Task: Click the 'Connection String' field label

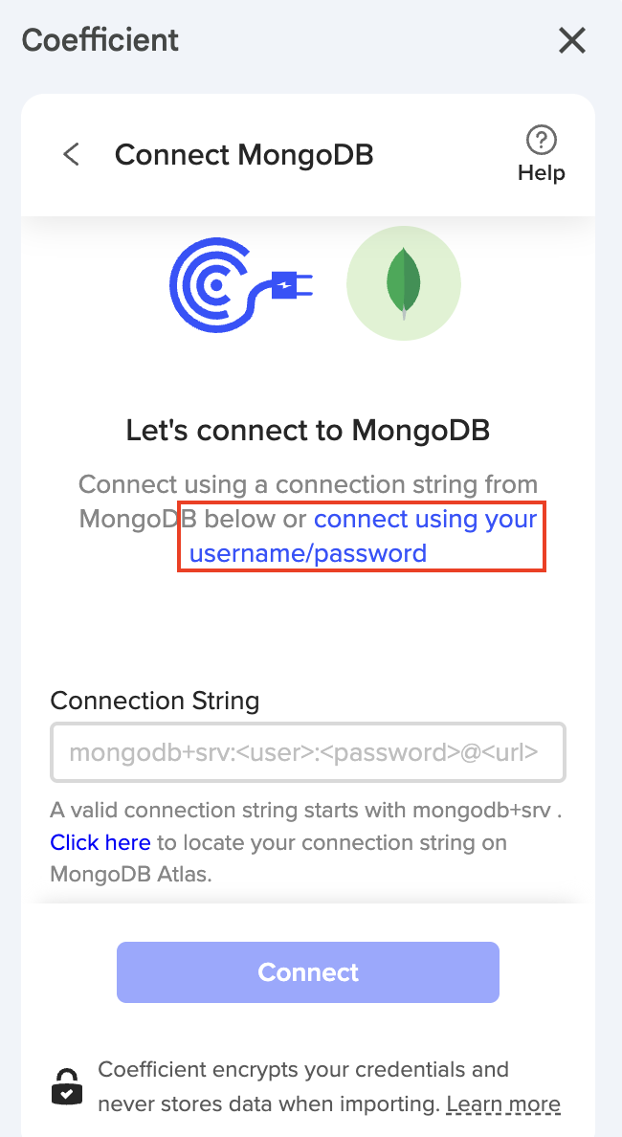Action: (x=155, y=701)
